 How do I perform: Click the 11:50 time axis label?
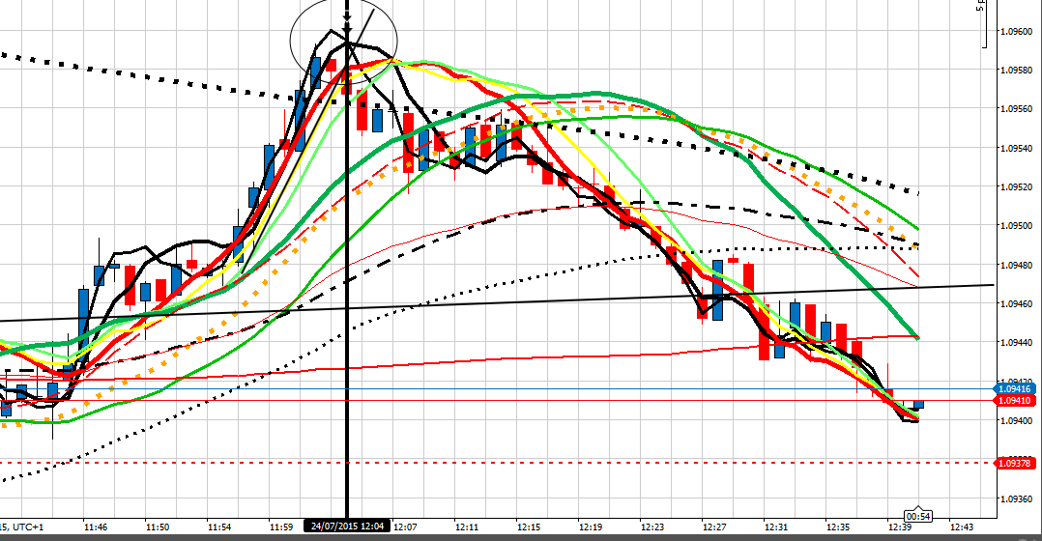pos(158,527)
